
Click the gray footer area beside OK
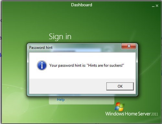[x=67, y=86]
